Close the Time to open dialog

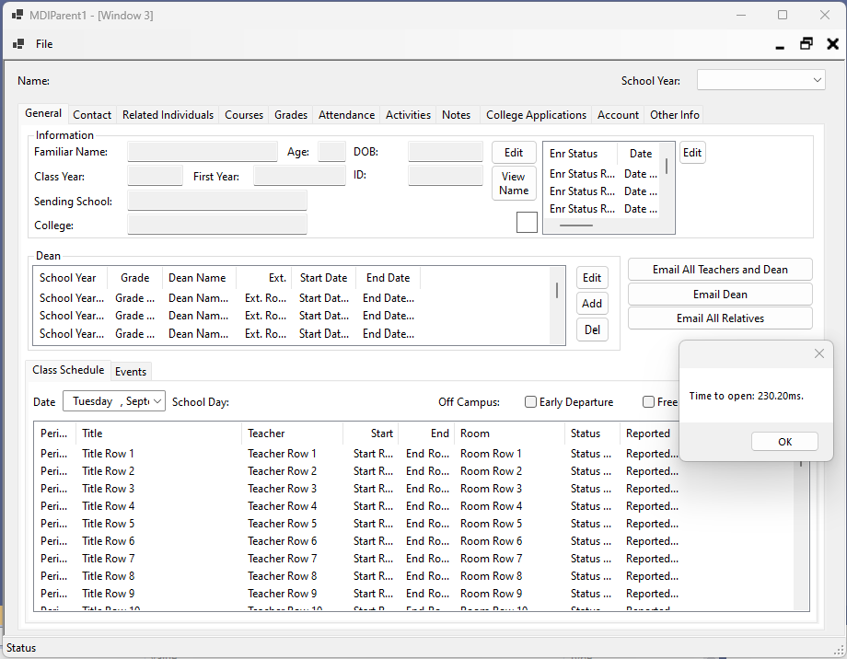818,353
